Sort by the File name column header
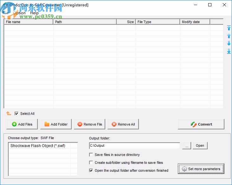 click(x=29, y=22)
